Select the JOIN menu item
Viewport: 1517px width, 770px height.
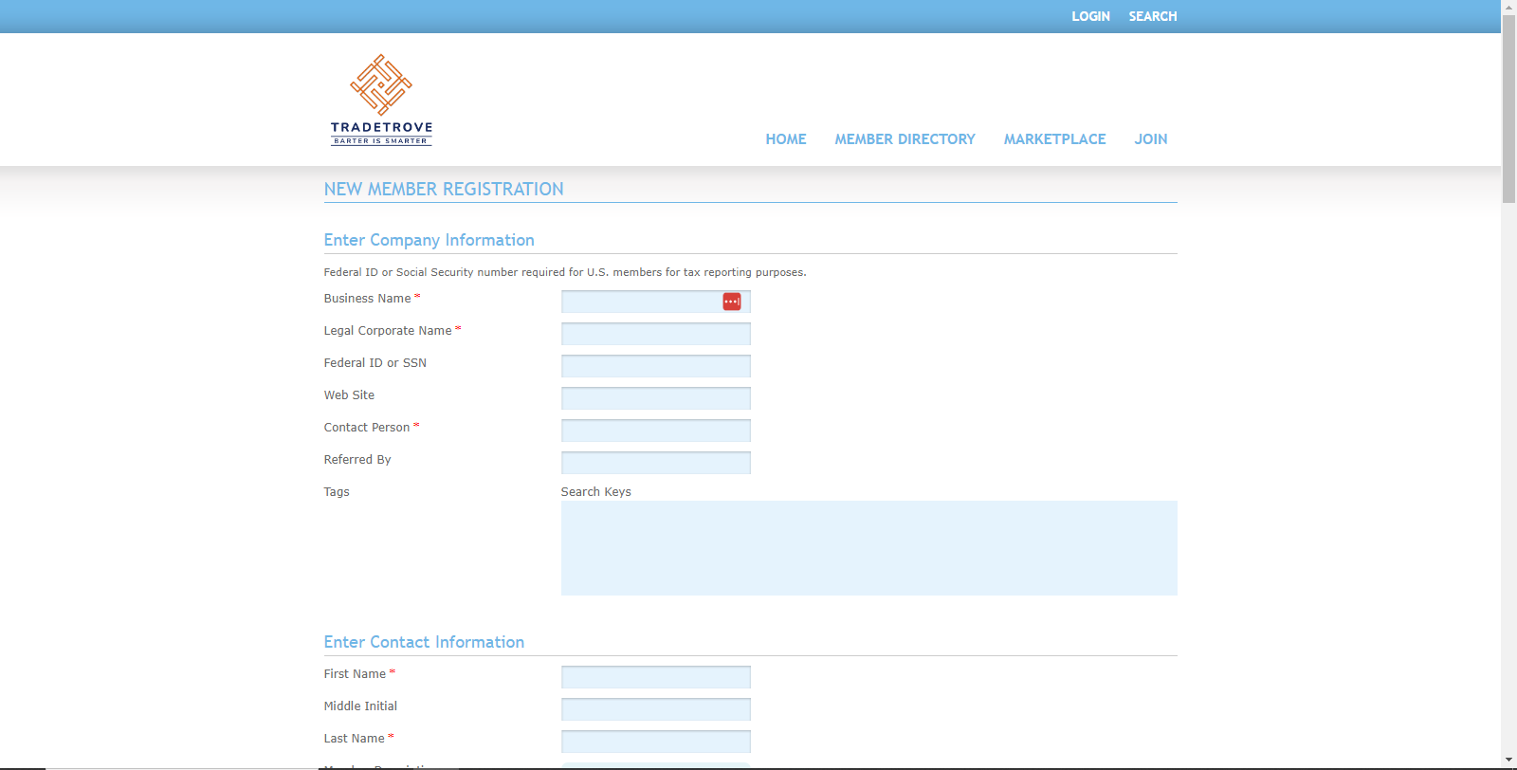point(1150,139)
